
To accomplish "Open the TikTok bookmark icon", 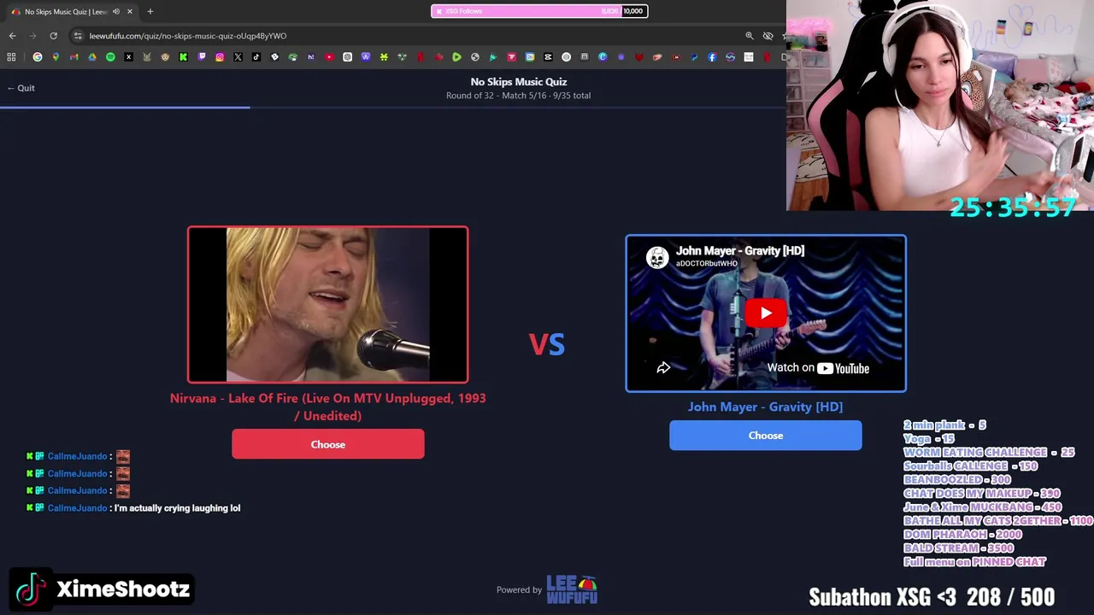I will point(256,57).
